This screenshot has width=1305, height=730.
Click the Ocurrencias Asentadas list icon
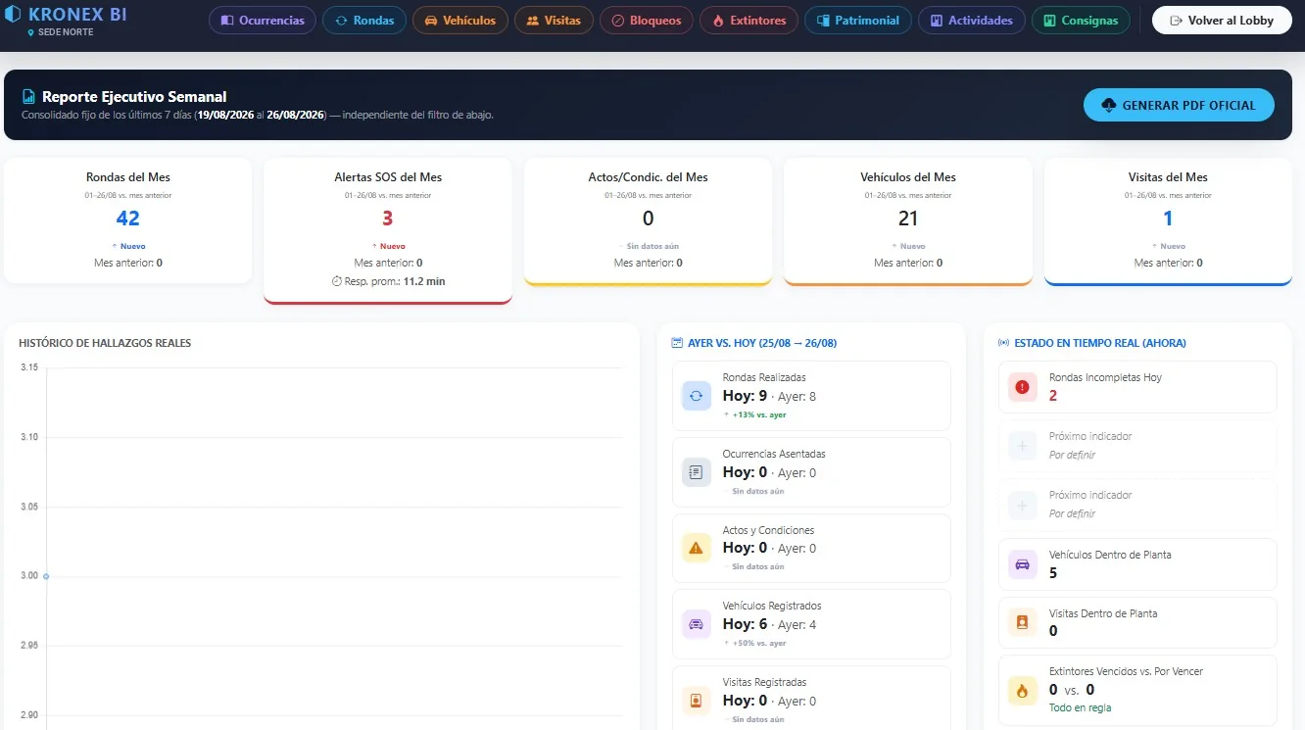696,472
